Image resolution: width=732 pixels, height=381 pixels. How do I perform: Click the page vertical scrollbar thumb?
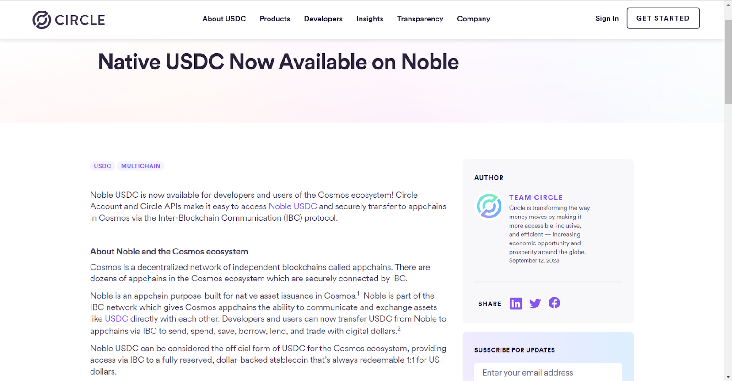(x=728, y=62)
